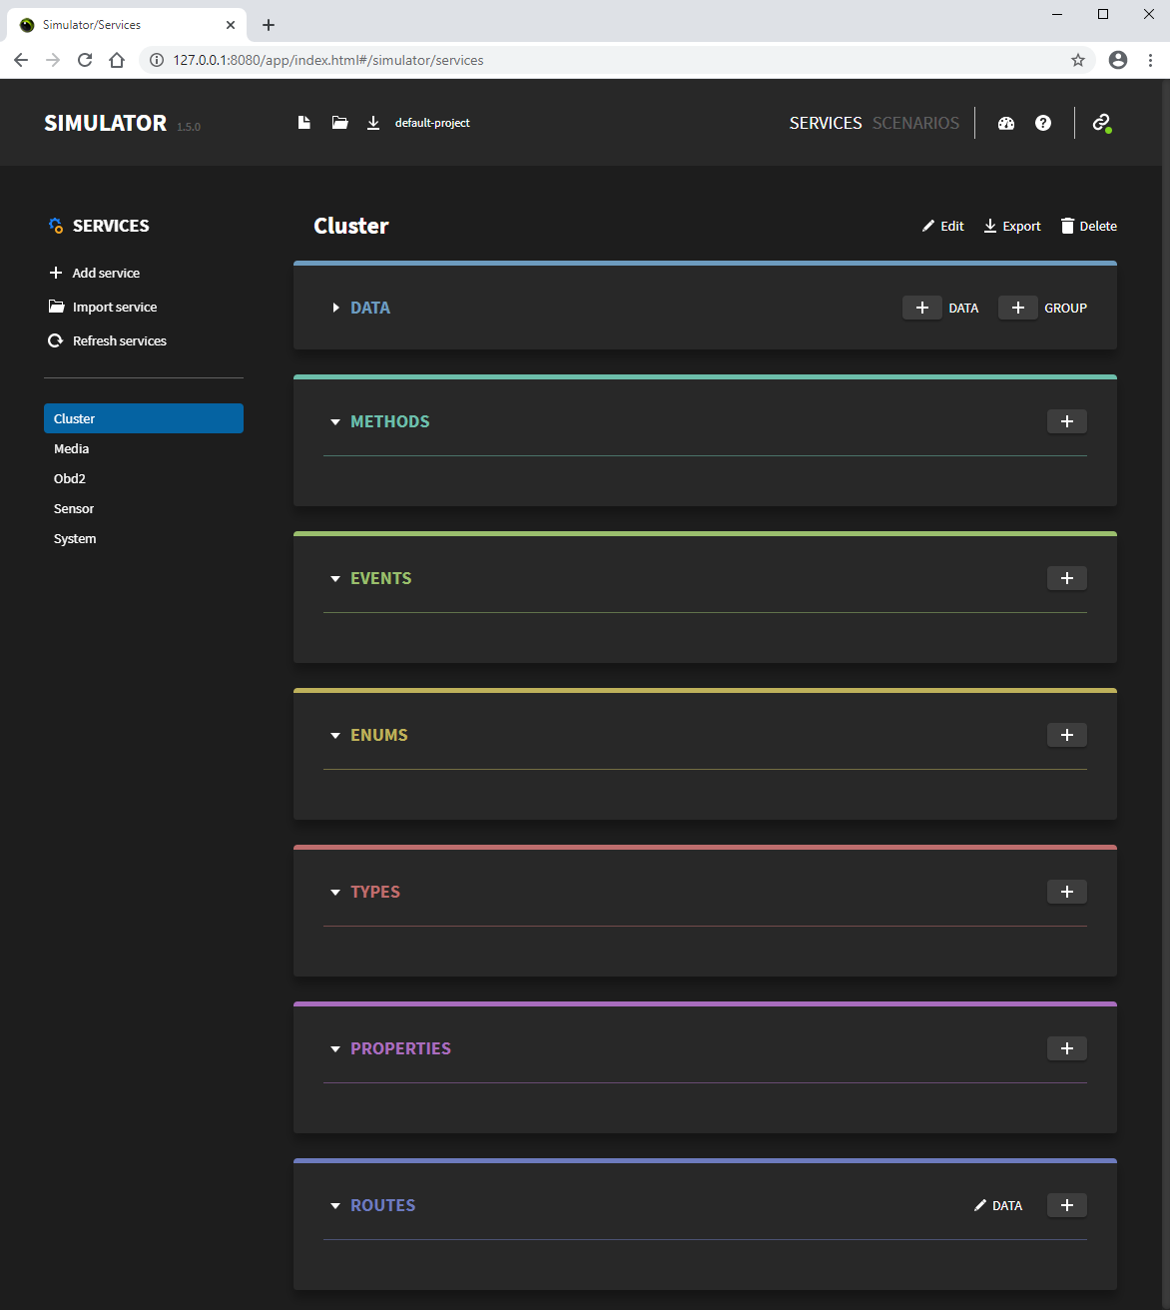
Task: Collapse the EVENTS section
Action: click(335, 579)
